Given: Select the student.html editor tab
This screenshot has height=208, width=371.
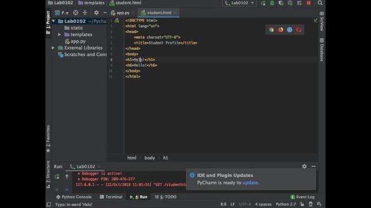Looking at the screenshot, I should [x=159, y=13].
